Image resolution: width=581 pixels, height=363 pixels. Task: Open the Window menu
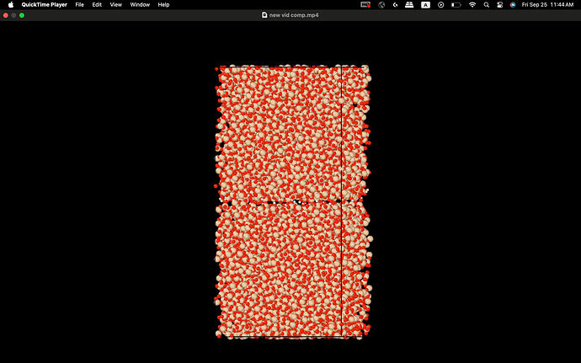[x=140, y=5]
